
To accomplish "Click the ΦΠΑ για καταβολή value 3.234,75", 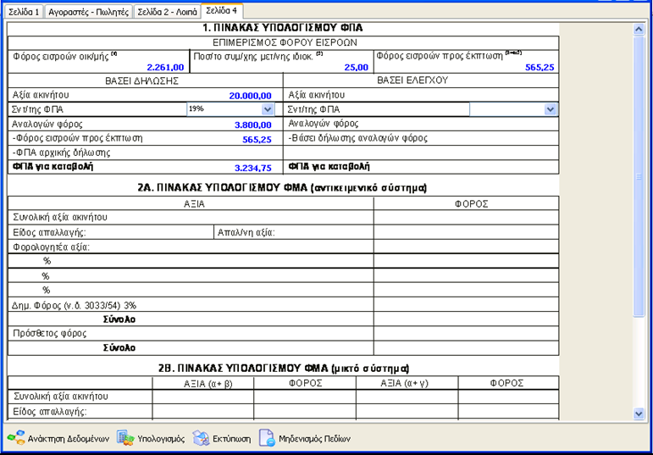I will (x=252, y=168).
